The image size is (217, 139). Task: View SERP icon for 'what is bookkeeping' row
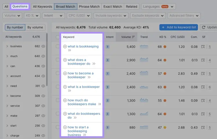pyautogui.click(x=203, y=47)
